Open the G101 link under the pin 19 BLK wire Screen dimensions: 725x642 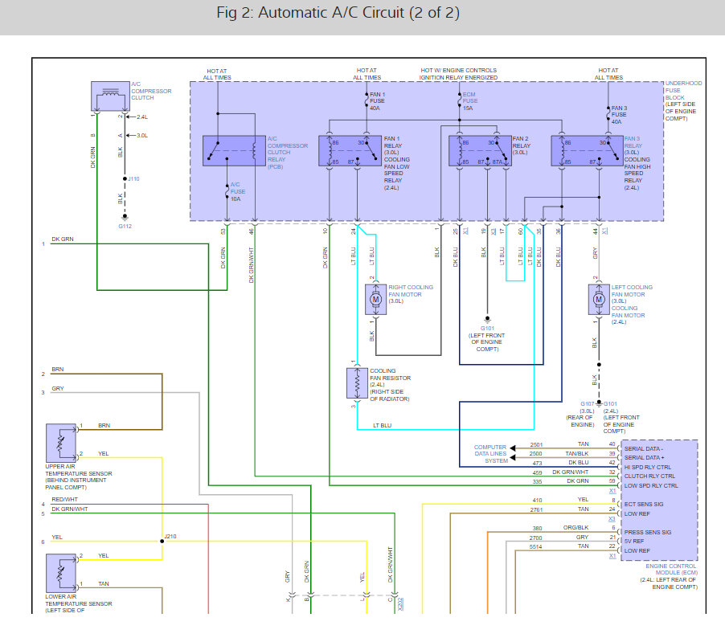click(x=487, y=328)
